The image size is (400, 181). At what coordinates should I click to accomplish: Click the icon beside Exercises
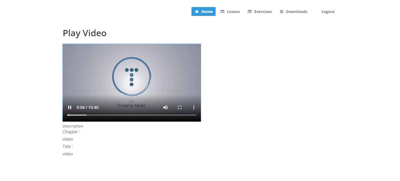click(250, 11)
